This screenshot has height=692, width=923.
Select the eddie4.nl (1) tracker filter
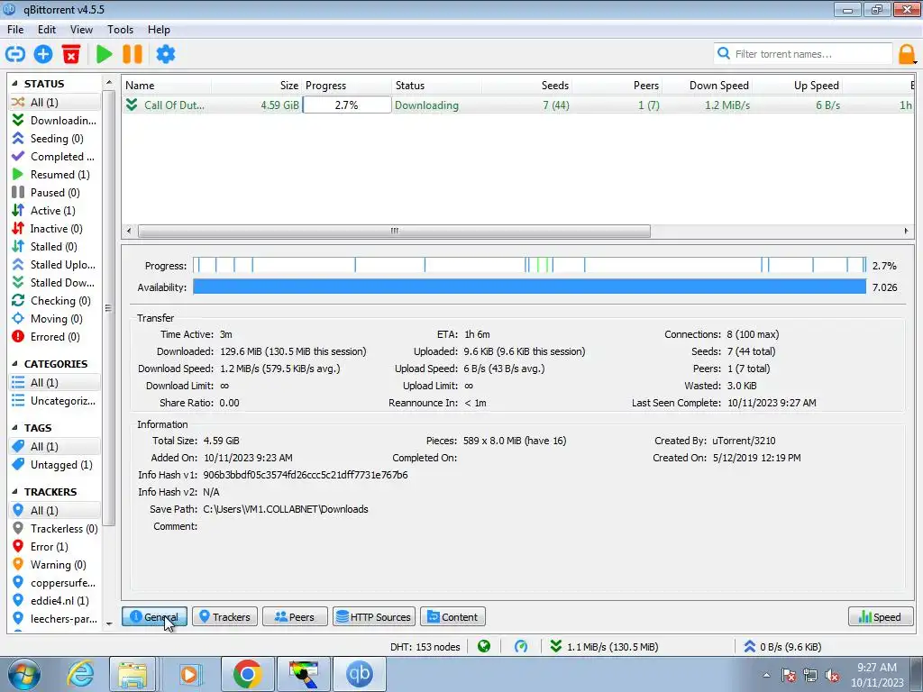(55, 601)
